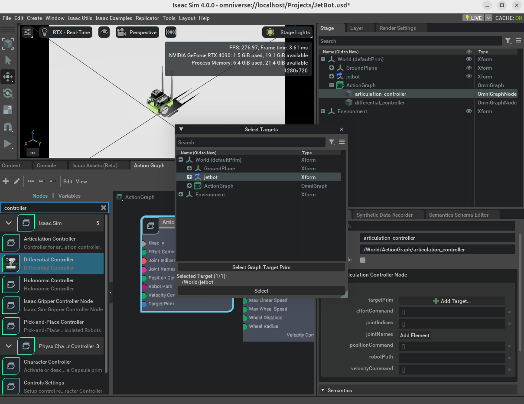This screenshot has height=404, width=524.
Task: Select differential_controller in the Stage tree
Action: click(x=379, y=103)
